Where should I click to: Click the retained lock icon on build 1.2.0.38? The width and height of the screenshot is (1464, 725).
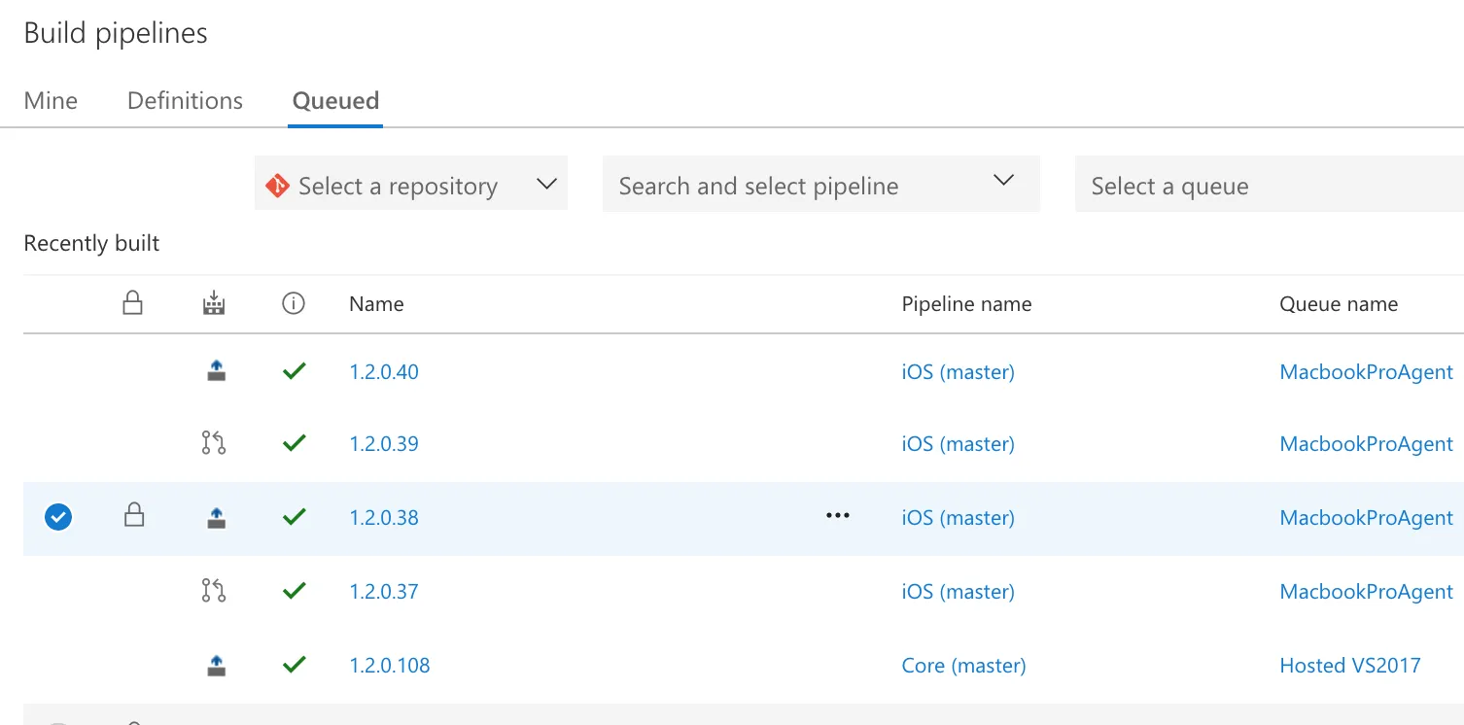134,517
